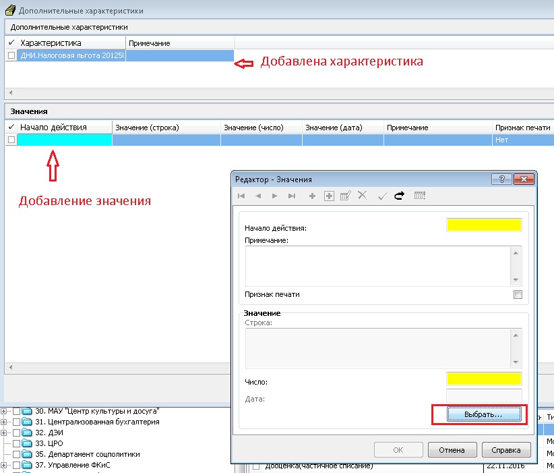Click inside the Примечание text area
The image size is (554, 473).
pos(377,266)
